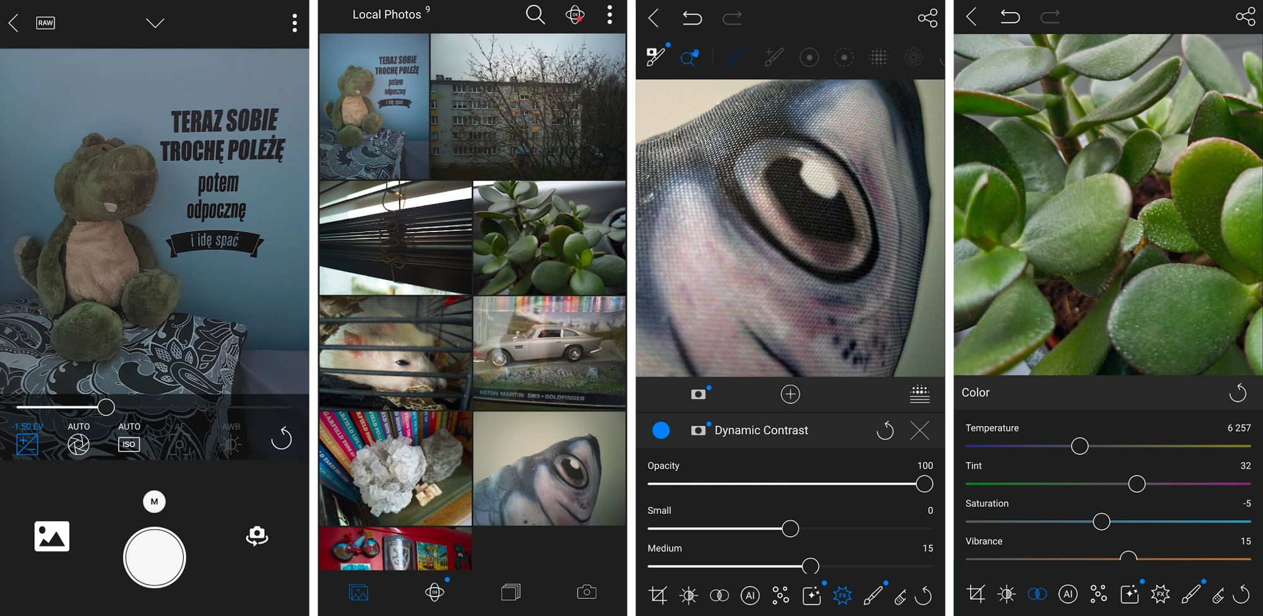
Task: Open the camera screen's three-dot overflow menu
Action: coord(294,23)
